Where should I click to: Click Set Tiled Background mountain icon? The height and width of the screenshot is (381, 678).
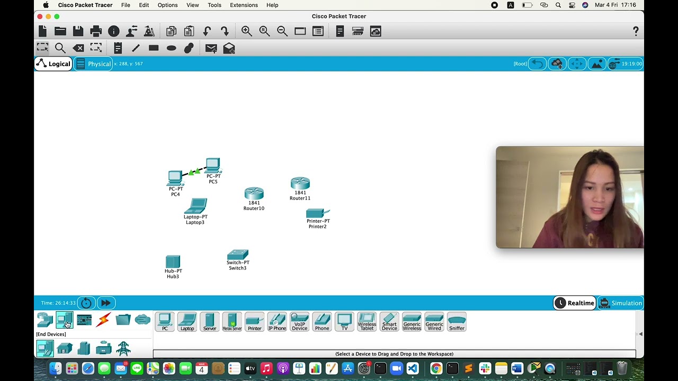point(596,64)
